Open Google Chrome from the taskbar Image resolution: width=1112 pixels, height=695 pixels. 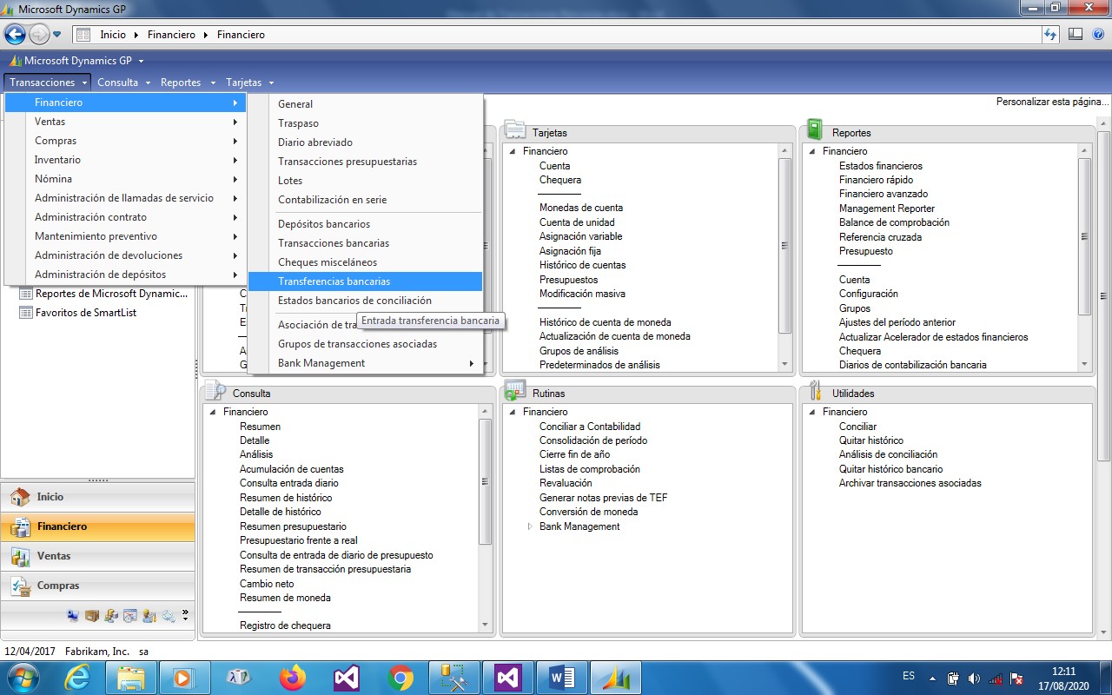point(400,678)
